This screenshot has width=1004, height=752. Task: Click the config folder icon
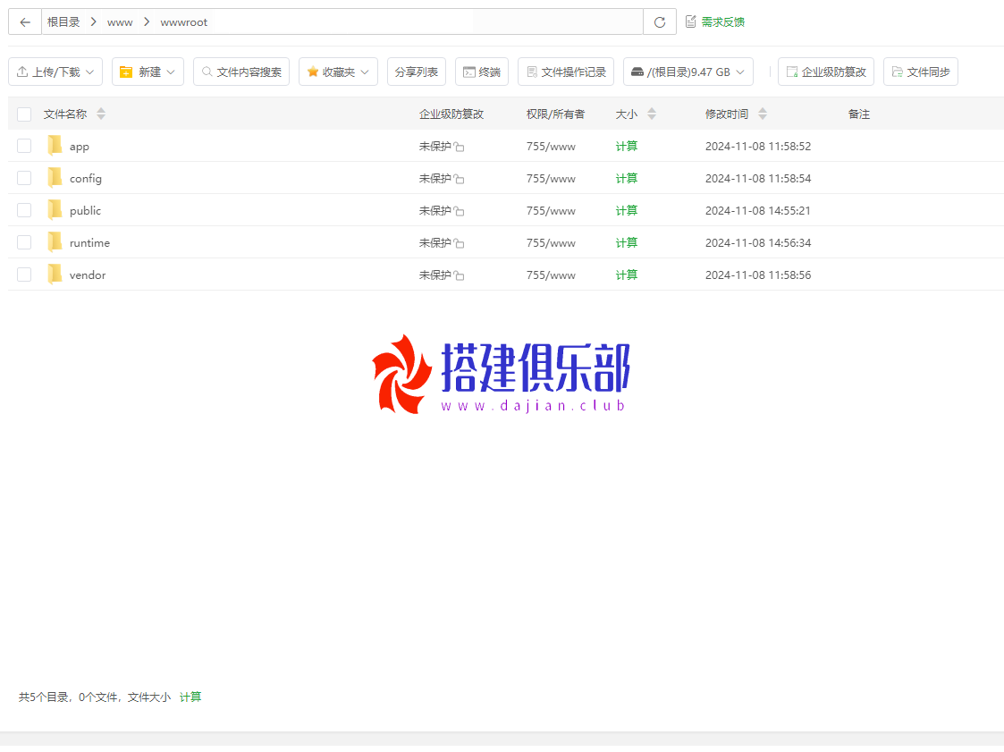coord(55,177)
